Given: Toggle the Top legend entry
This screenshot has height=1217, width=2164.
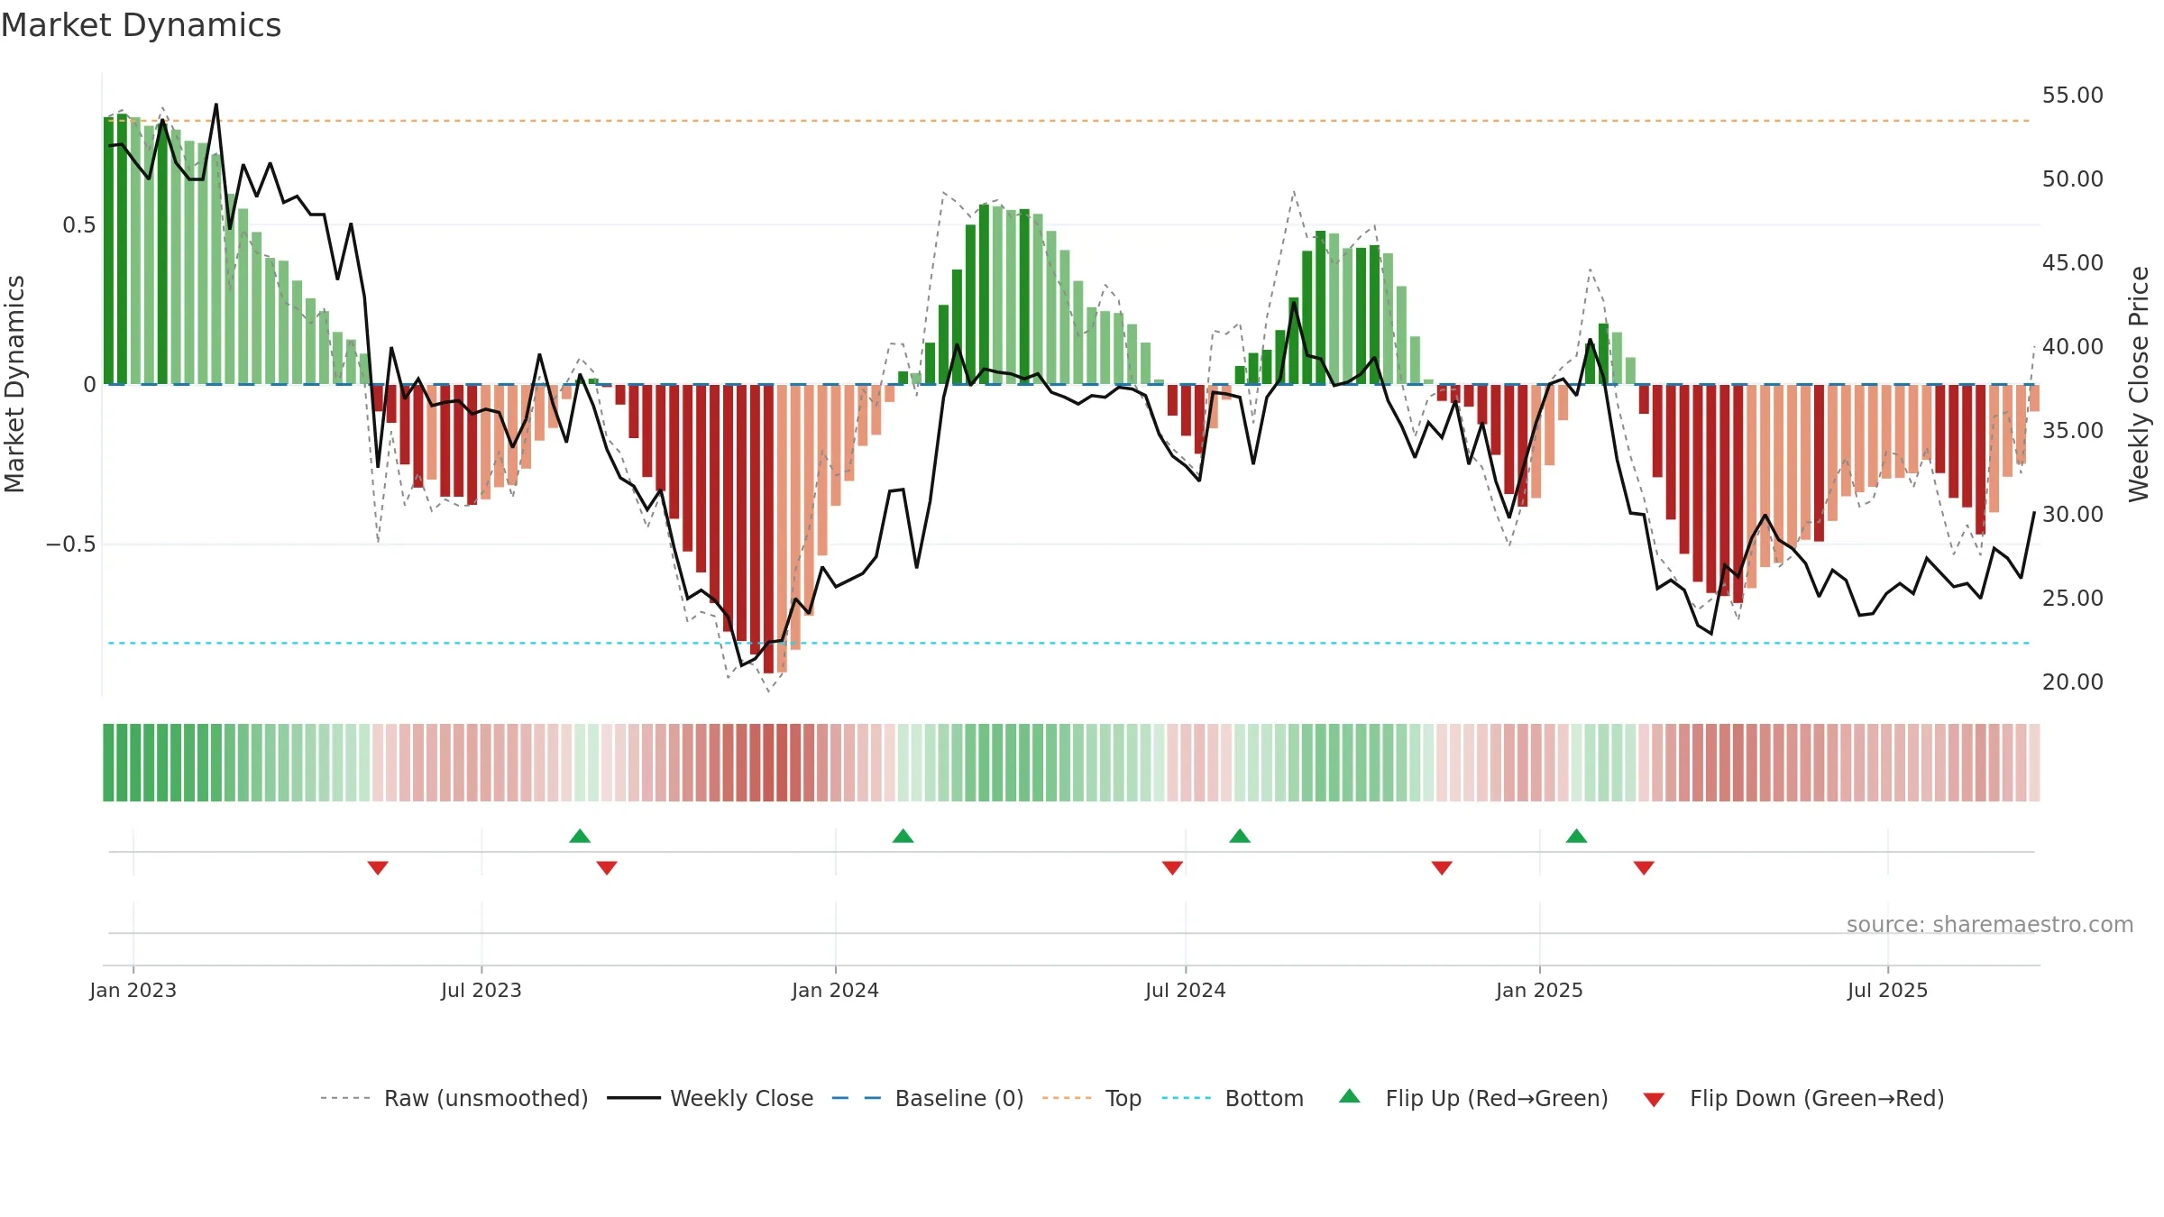Looking at the screenshot, I should tap(1091, 1098).
